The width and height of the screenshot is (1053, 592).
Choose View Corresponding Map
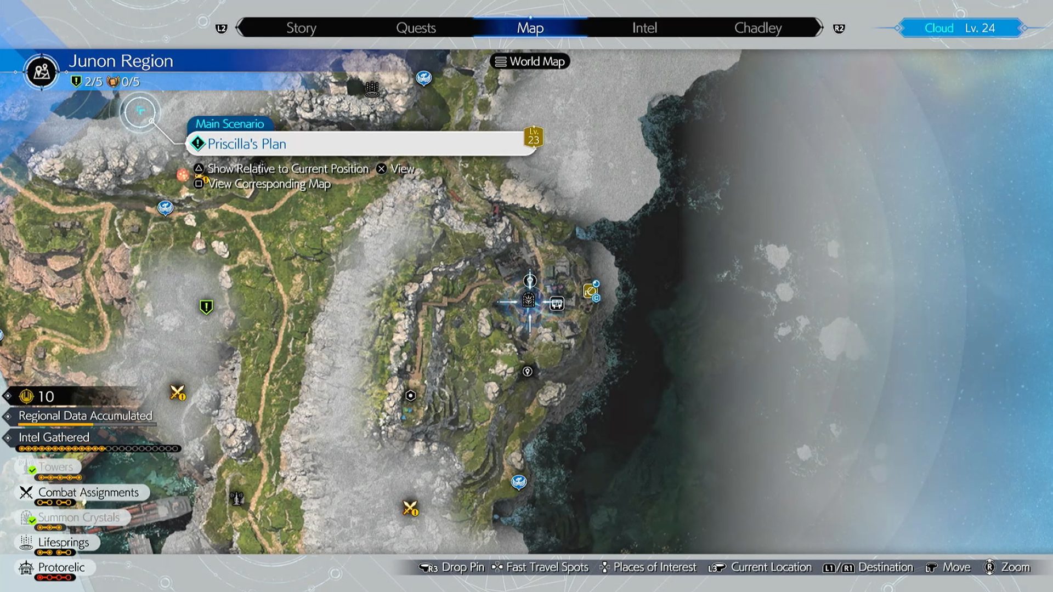pos(262,184)
